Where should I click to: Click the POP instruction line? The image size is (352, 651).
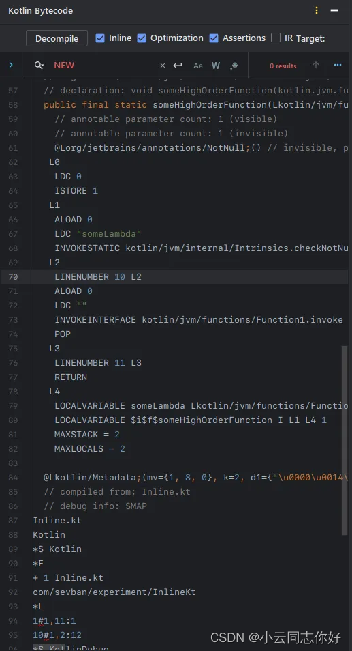(63, 334)
